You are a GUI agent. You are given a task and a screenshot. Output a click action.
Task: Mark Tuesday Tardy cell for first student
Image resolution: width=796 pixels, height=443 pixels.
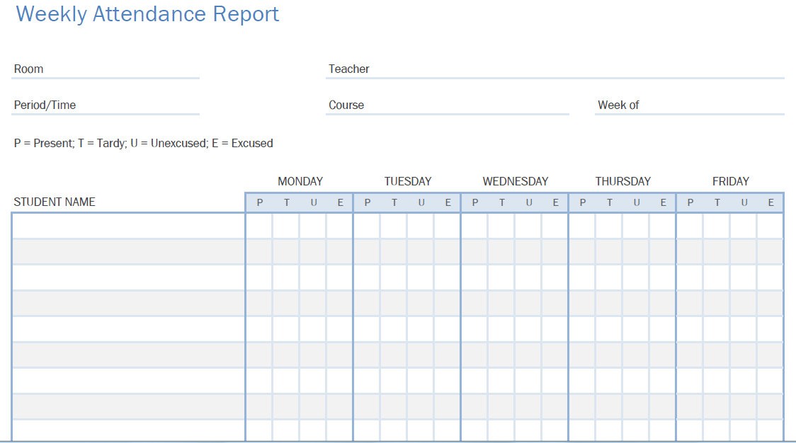(394, 226)
